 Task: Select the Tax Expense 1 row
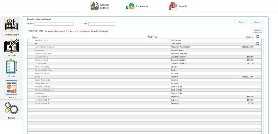pos(42,96)
